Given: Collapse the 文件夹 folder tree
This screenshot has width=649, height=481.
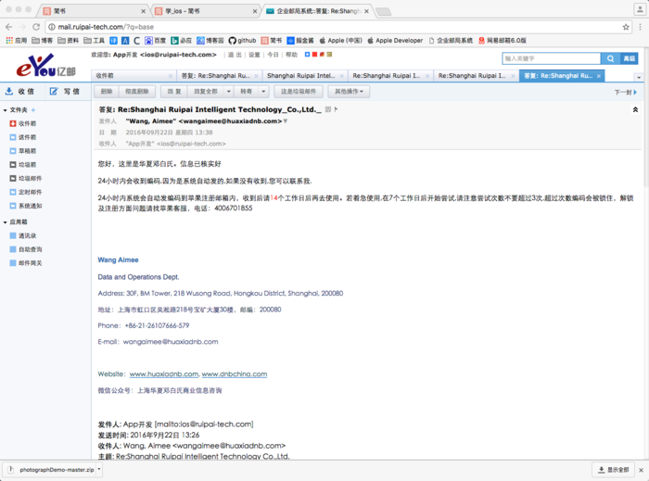Looking at the screenshot, I should 5,110.
